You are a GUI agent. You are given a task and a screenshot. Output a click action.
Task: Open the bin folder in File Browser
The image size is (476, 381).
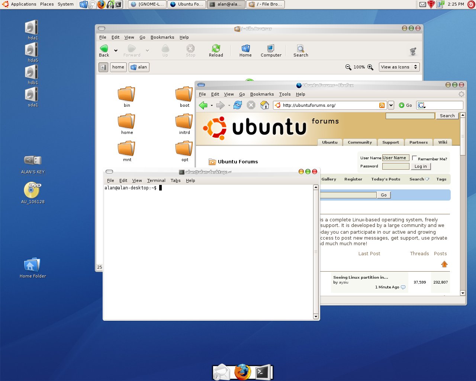127,97
